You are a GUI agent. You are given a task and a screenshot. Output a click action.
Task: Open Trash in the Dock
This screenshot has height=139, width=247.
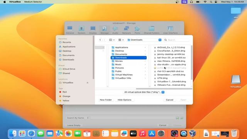[x=234, y=134]
